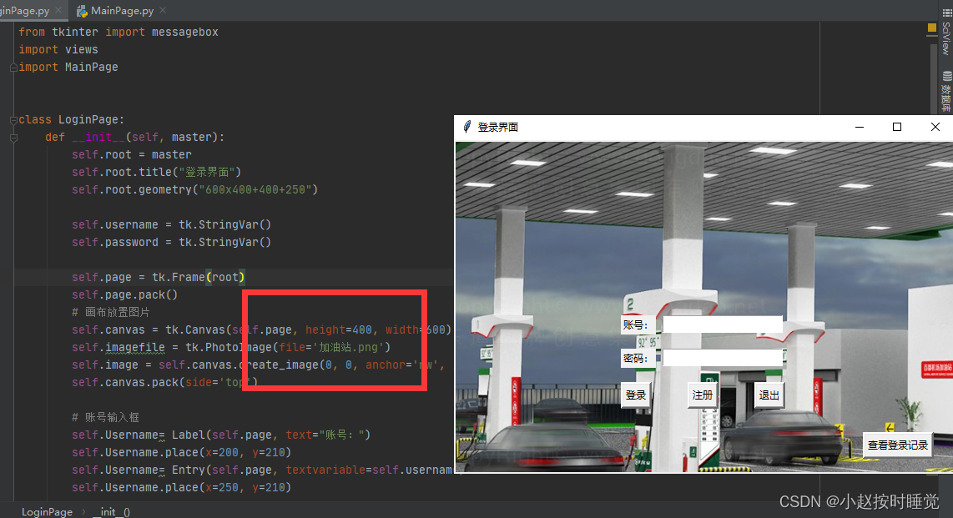The height and width of the screenshot is (518, 953).
Task: Click the 退出 exit button
Action: [769, 395]
